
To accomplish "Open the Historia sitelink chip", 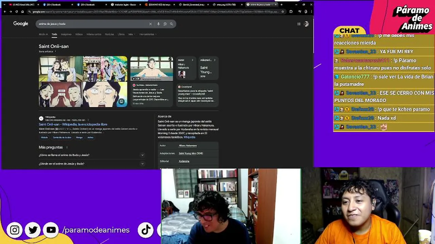I will (x=44, y=137).
